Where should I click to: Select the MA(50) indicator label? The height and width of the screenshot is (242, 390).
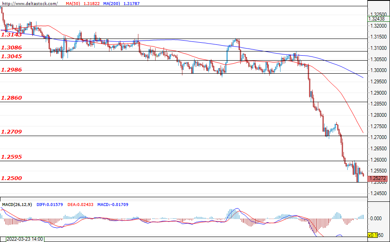pos(73,3)
